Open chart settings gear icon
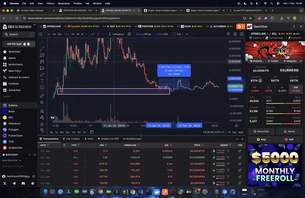This screenshot has height=198, width=305. coord(235,34)
